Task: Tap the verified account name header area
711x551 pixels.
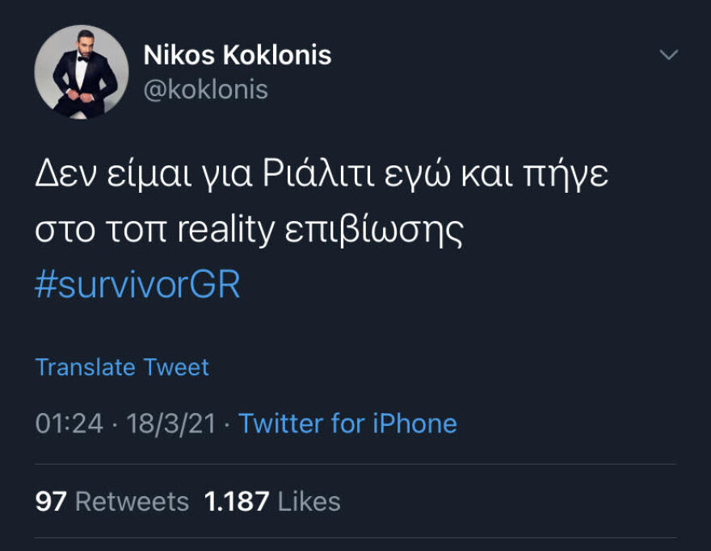Action: pos(237,55)
